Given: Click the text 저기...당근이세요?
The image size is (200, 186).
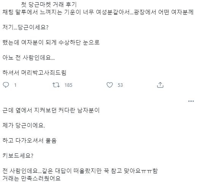Looking at the screenshot, I should pos(25,27).
